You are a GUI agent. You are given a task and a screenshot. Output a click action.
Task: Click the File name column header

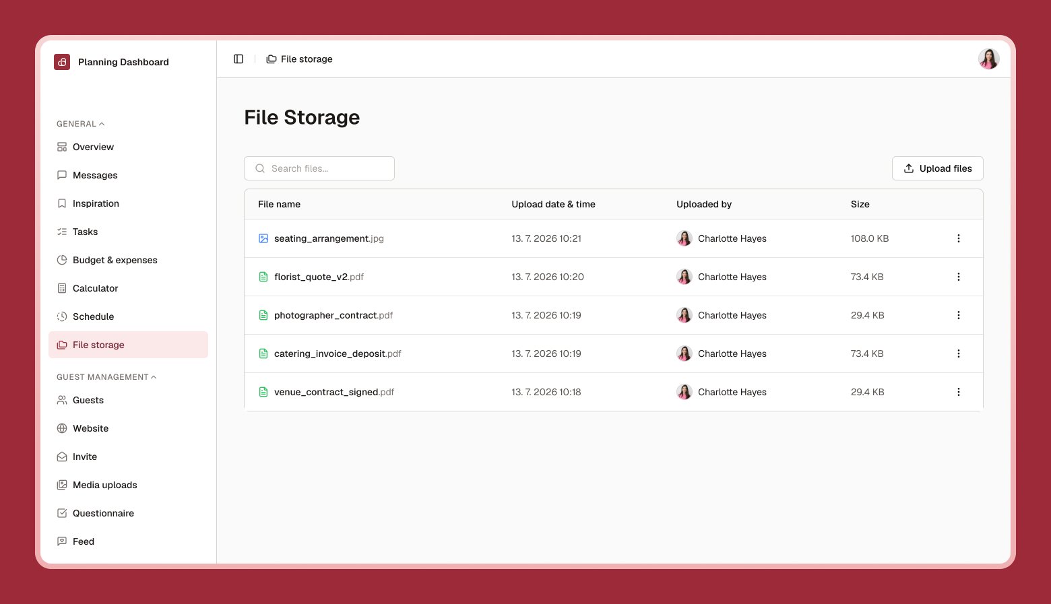pyautogui.click(x=279, y=204)
